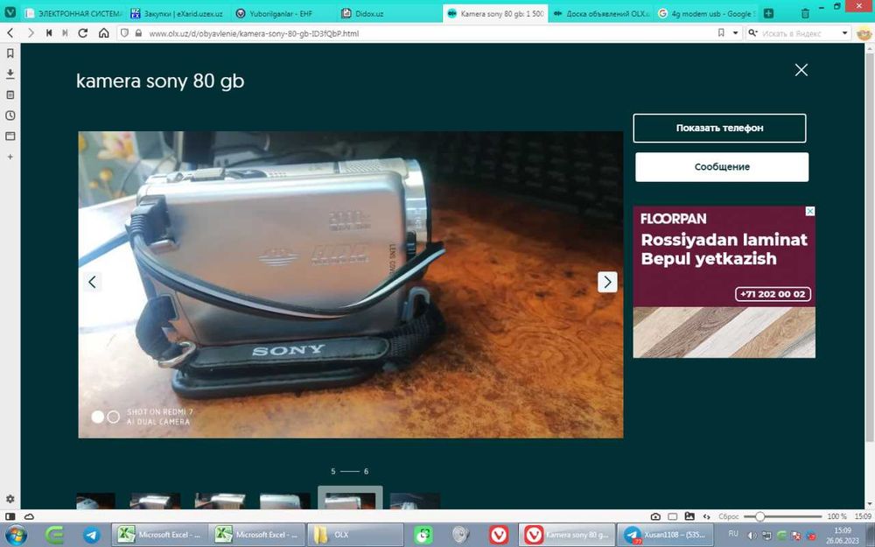Toggle tab tiling in status bar
This screenshot has width=875, height=547.
[x=672, y=516]
